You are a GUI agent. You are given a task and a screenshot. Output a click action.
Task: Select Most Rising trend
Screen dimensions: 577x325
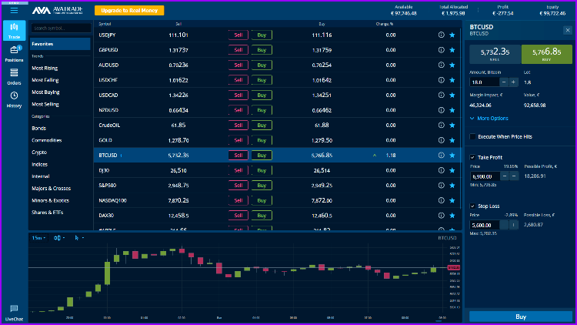coord(45,69)
